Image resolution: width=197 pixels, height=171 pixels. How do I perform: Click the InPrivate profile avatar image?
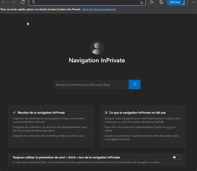[x=97, y=47]
